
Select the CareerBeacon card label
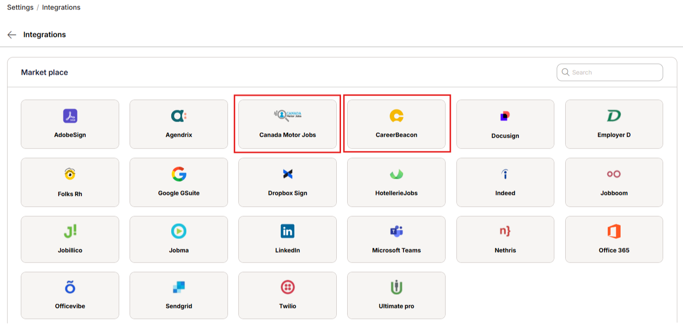pos(396,135)
